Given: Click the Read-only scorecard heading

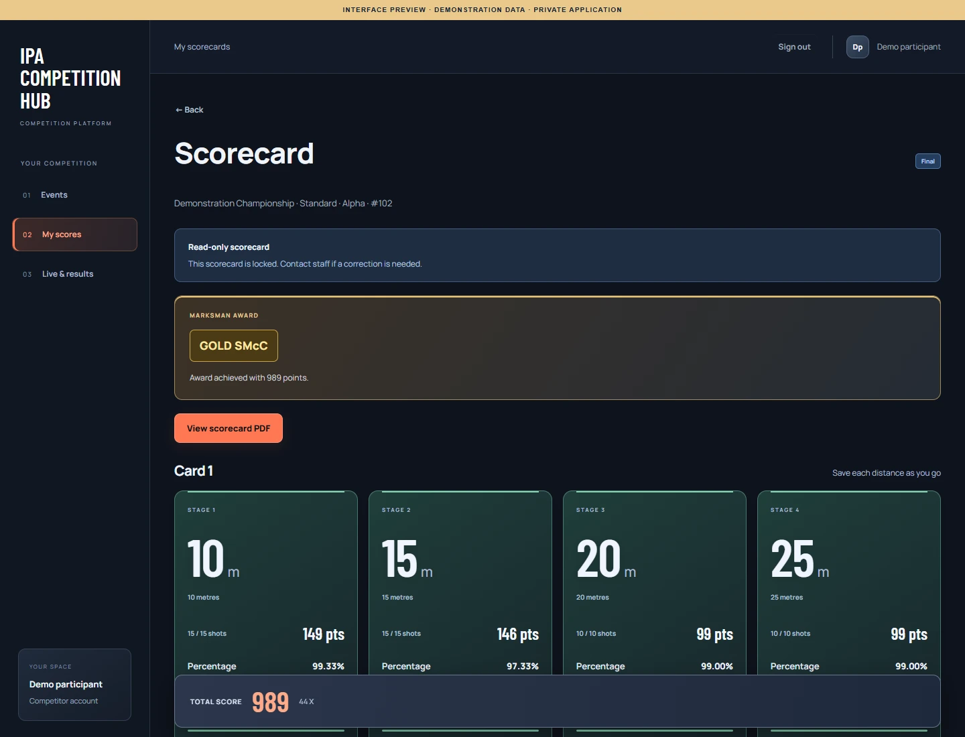Looking at the screenshot, I should coord(229,247).
